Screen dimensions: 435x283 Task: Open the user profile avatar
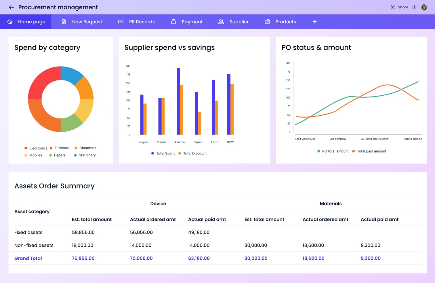[x=424, y=7]
